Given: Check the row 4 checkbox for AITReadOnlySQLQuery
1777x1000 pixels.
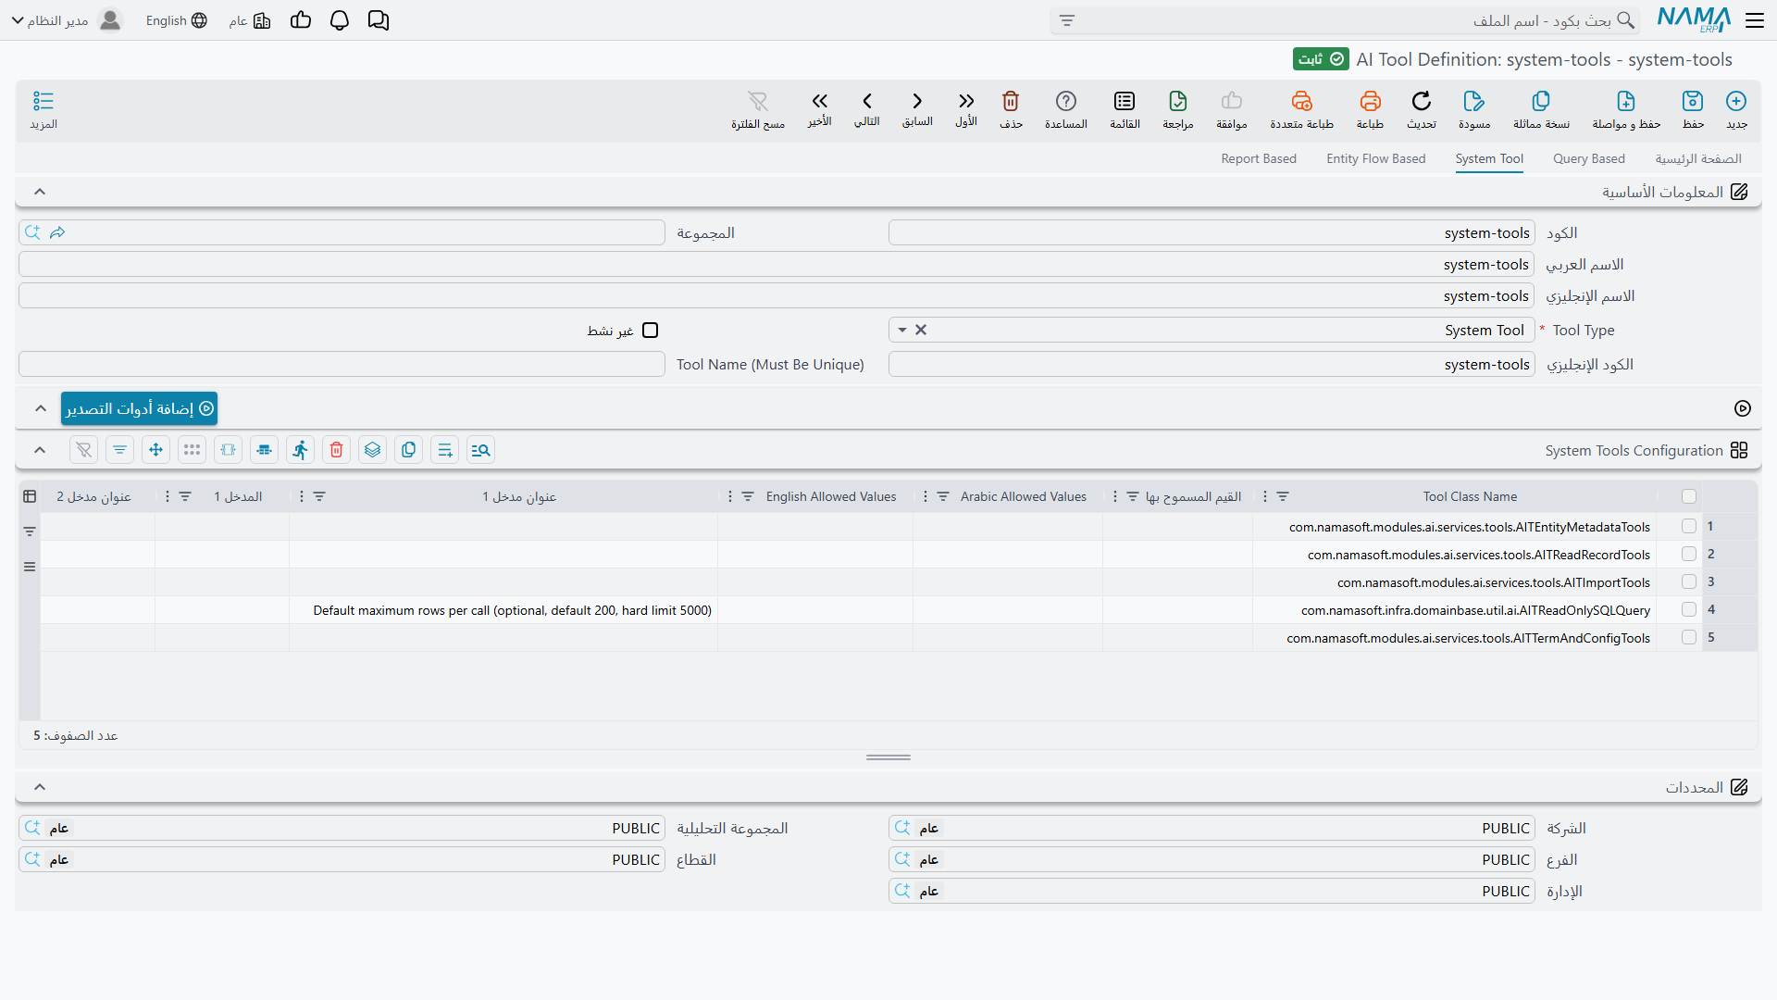Looking at the screenshot, I should click(1689, 609).
